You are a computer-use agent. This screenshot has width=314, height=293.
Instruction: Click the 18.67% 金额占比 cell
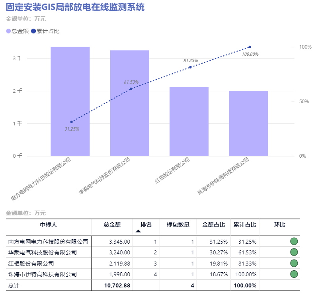click(218, 274)
